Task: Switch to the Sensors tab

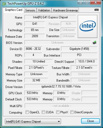Action: (30, 10)
